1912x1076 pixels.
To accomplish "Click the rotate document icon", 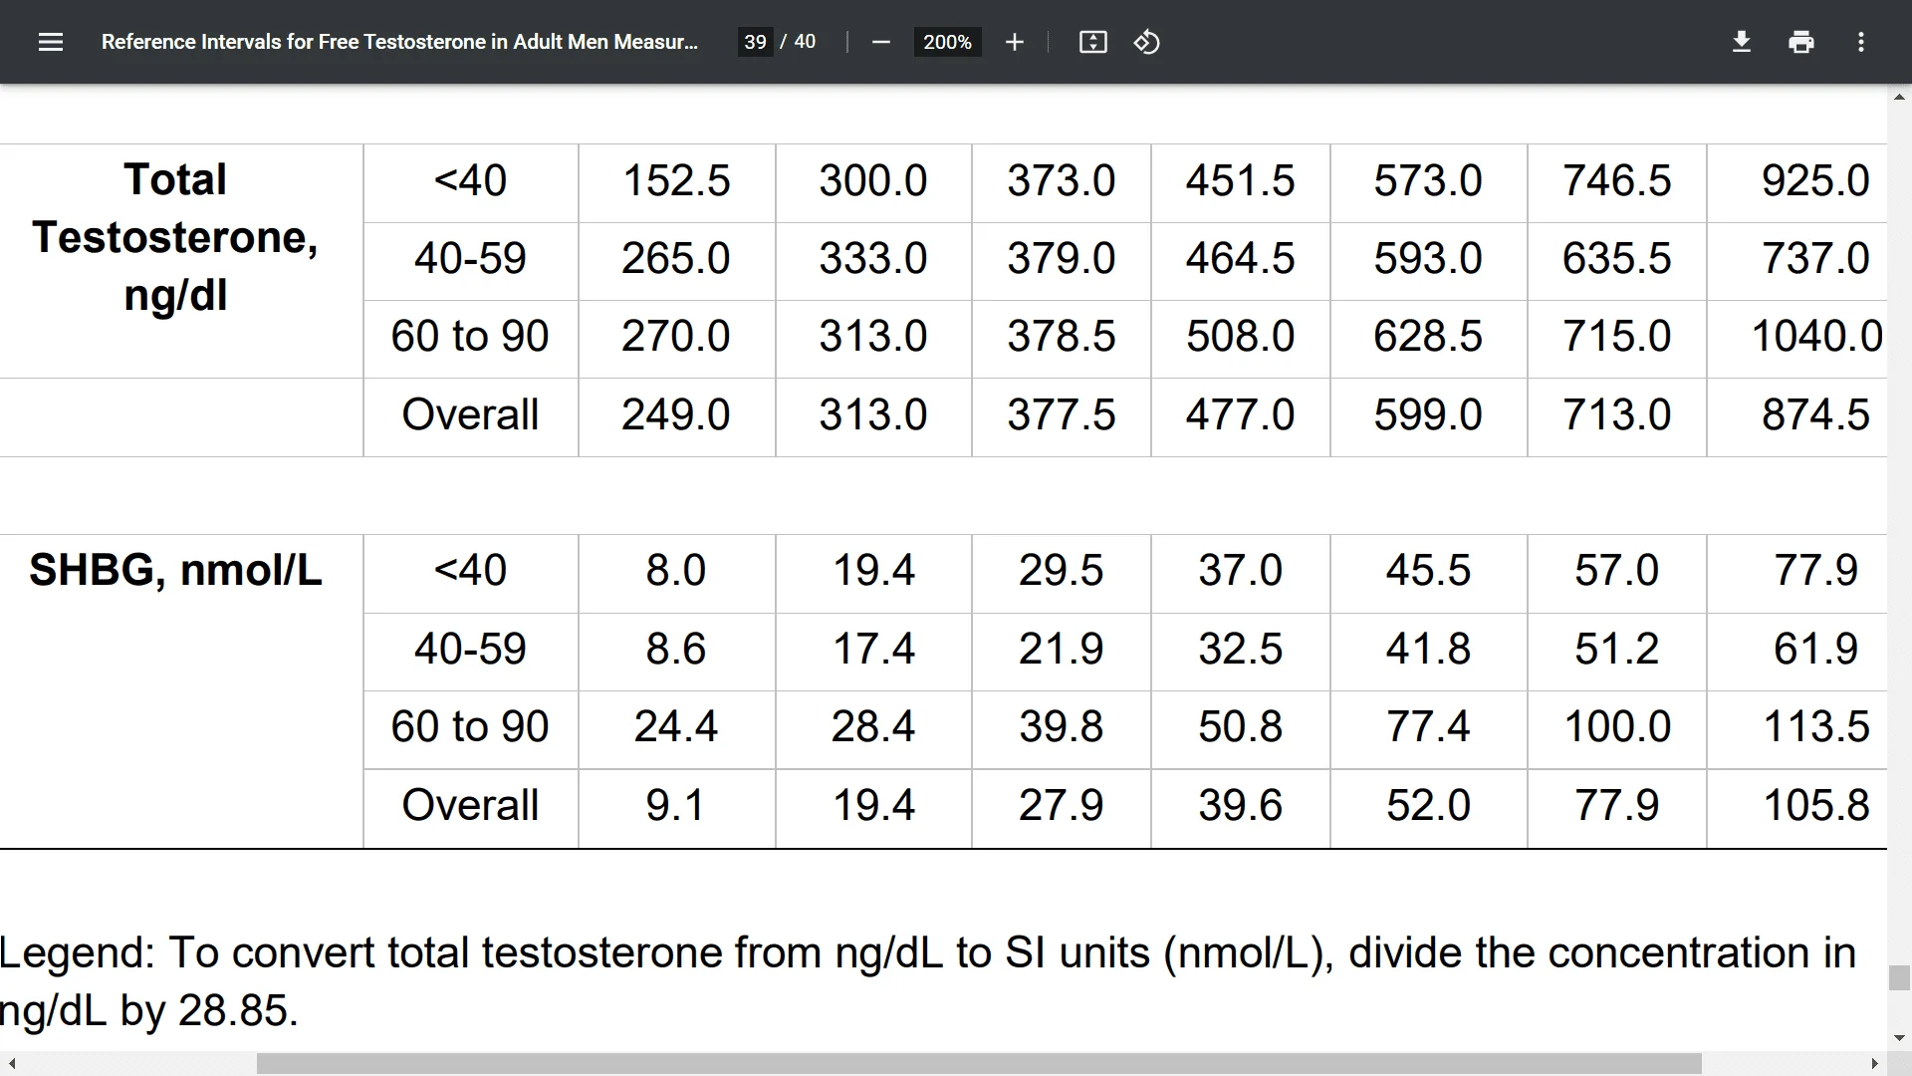I will [x=1145, y=42].
